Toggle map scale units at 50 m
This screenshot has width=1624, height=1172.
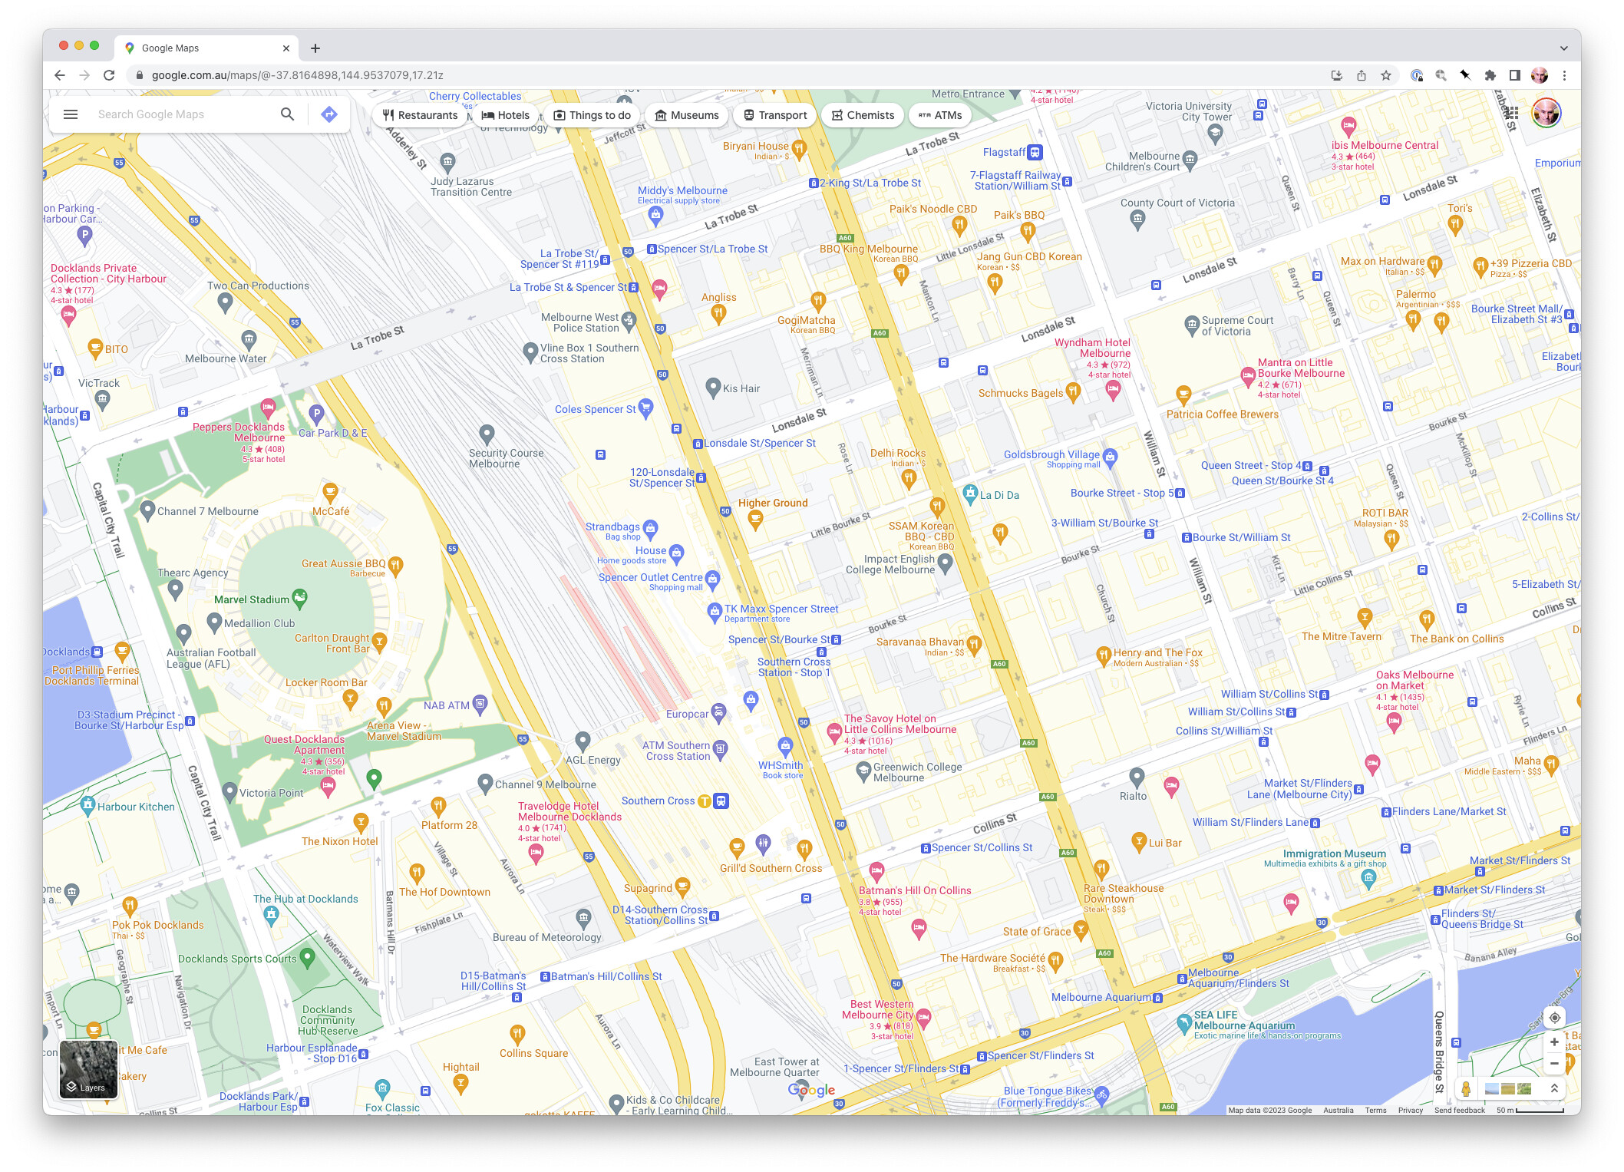click(1530, 1110)
